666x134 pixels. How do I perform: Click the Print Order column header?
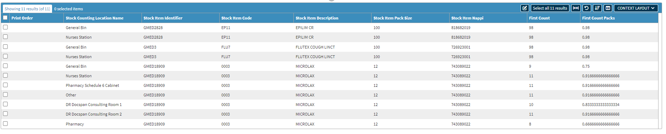[x=22, y=18]
